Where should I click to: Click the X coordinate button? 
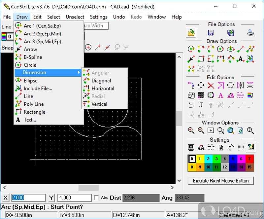[5, 198]
